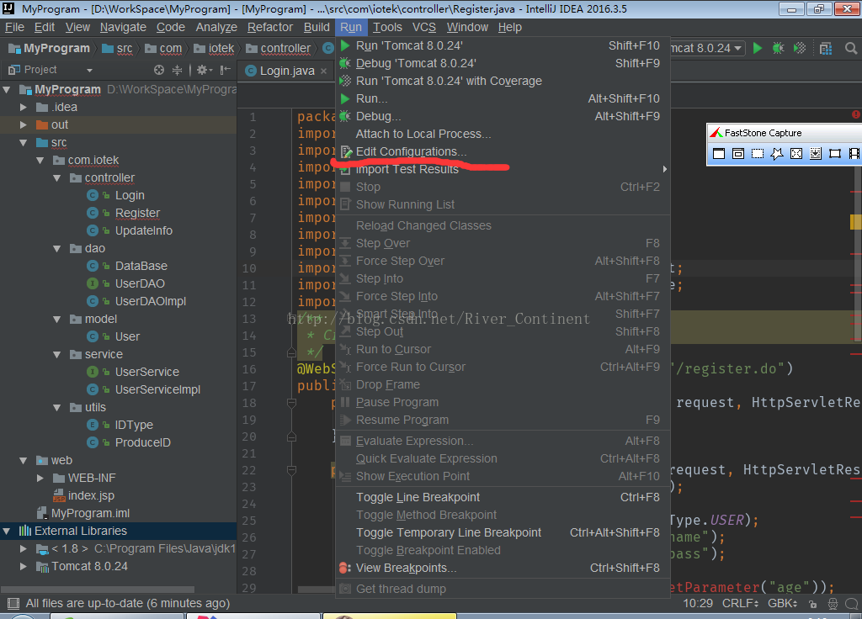The height and width of the screenshot is (619, 862).
Task: Click the green Run button in toolbar
Action: [757, 48]
